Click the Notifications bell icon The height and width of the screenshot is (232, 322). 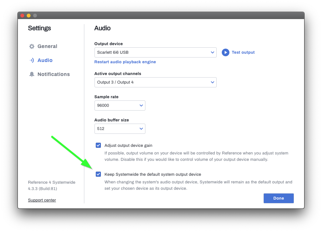[x=31, y=74]
